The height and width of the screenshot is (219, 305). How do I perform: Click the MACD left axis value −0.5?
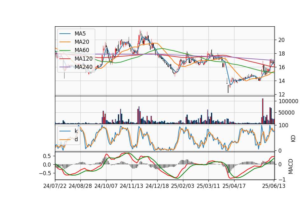pos(45,173)
